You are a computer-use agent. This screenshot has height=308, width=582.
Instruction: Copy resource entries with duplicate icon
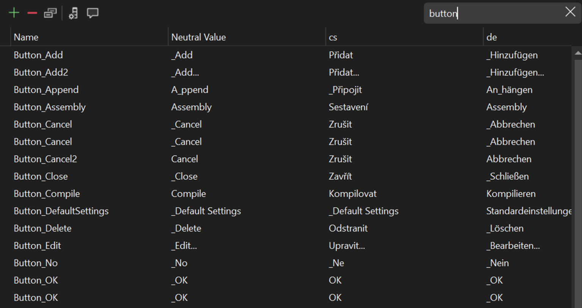coord(50,12)
